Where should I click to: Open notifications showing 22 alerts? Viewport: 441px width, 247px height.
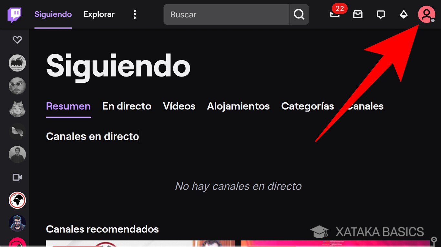[335, 14]
